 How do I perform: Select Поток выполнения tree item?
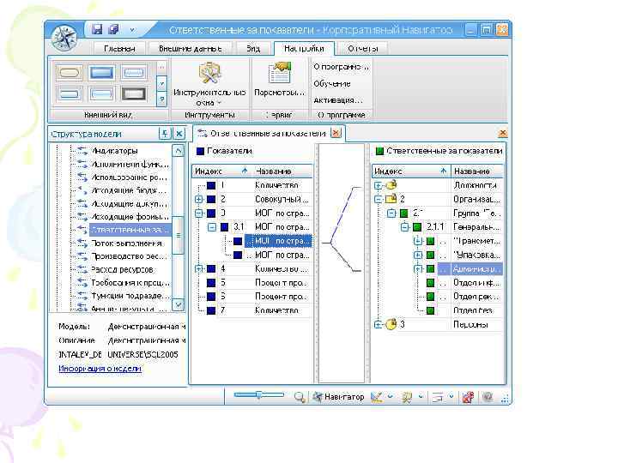[126, 244]
